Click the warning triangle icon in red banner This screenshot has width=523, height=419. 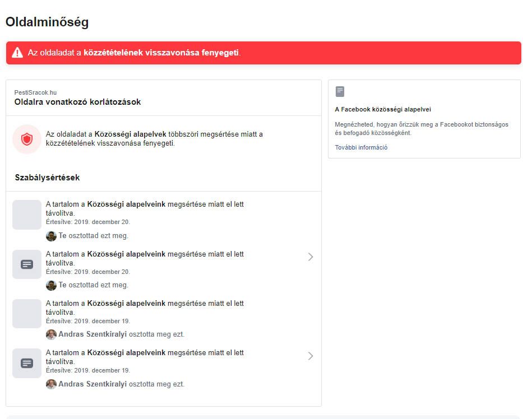[x=17, y=53]
